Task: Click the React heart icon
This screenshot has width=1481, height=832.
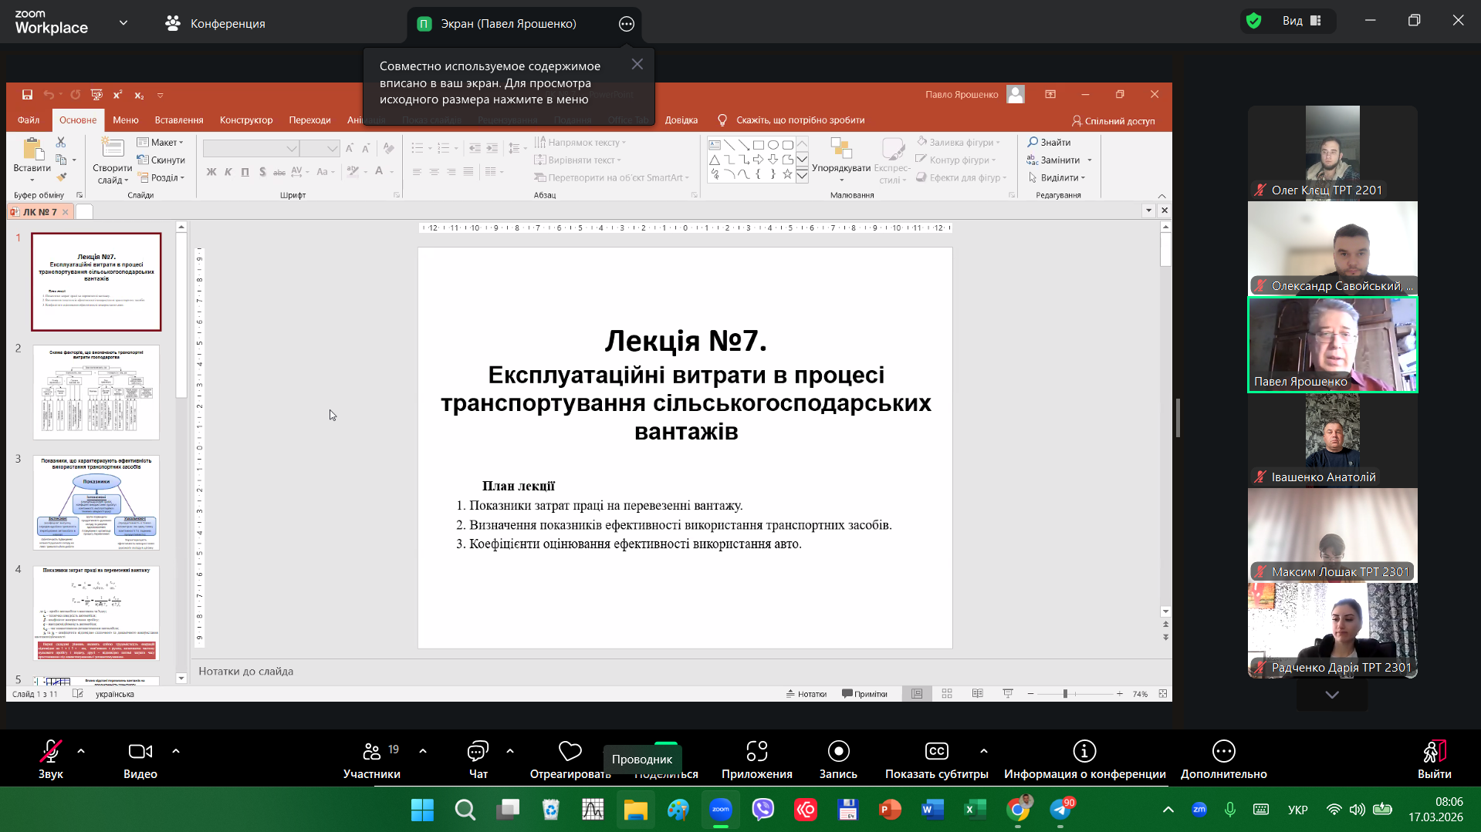Action: [x=570, y=752]
